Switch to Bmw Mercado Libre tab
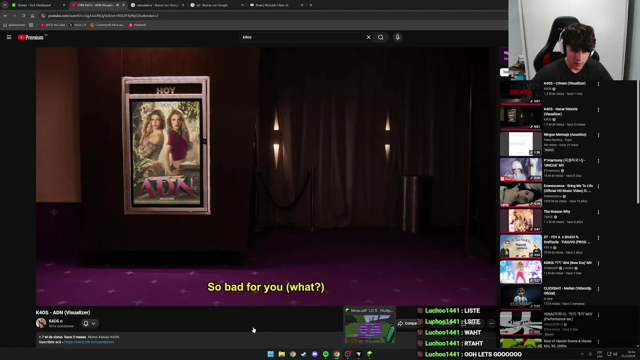This screenshot has height=360, width=640. click(276, 5)
